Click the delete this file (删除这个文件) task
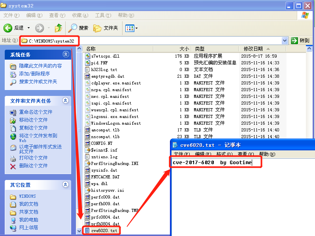This screenshot has width=315, height=236. click(x=33, y=166)
